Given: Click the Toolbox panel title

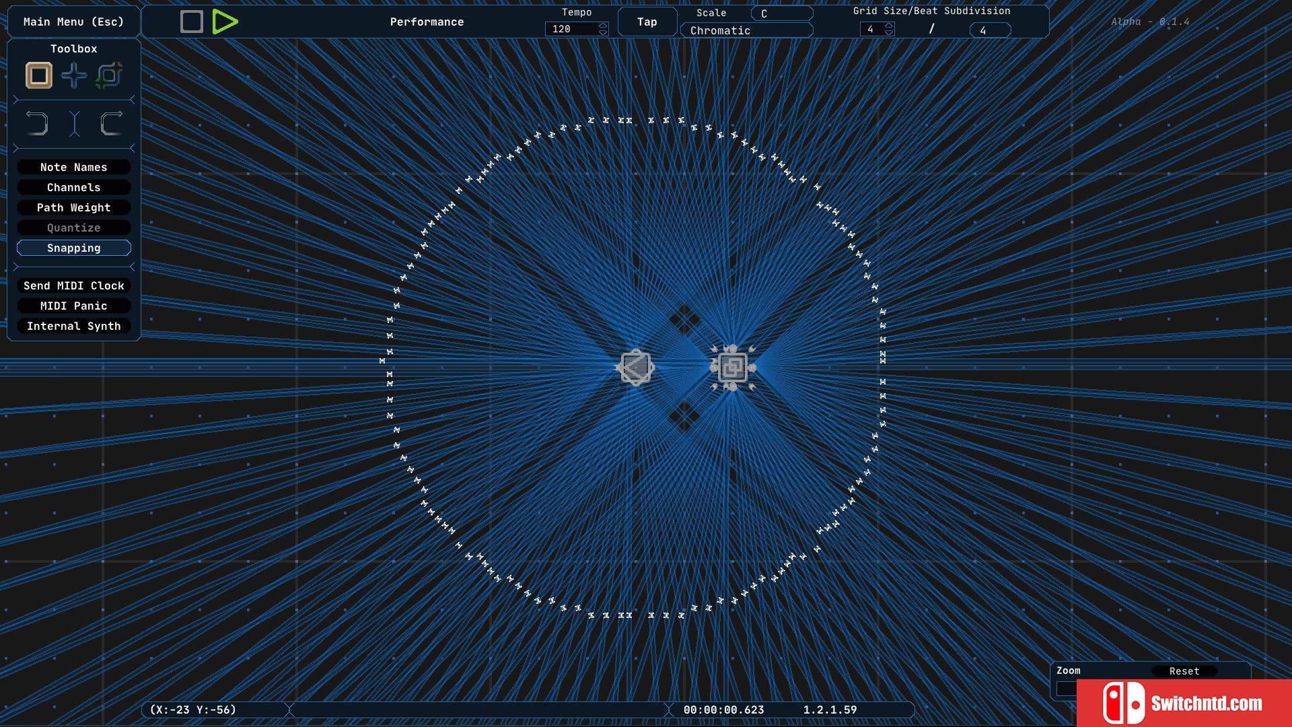Looking at the screenshot, I should coord(74,48).
